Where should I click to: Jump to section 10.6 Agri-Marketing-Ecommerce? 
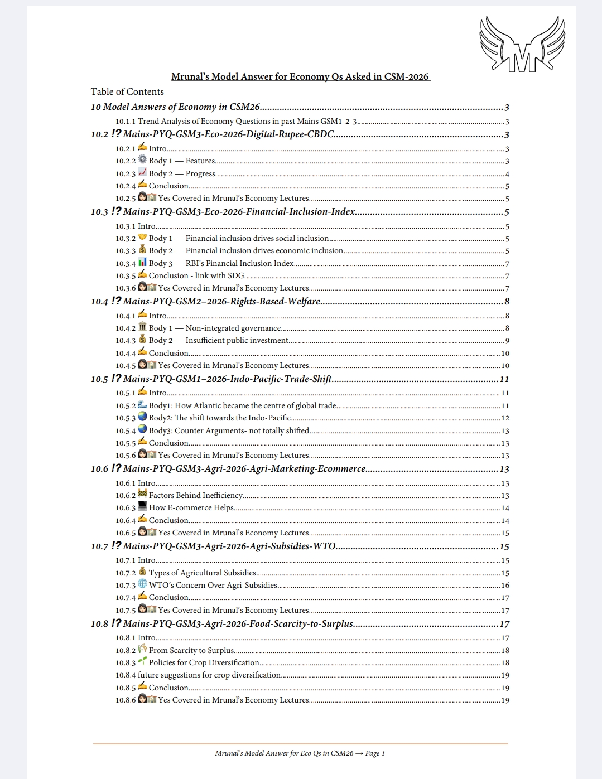tap(300, 469)
